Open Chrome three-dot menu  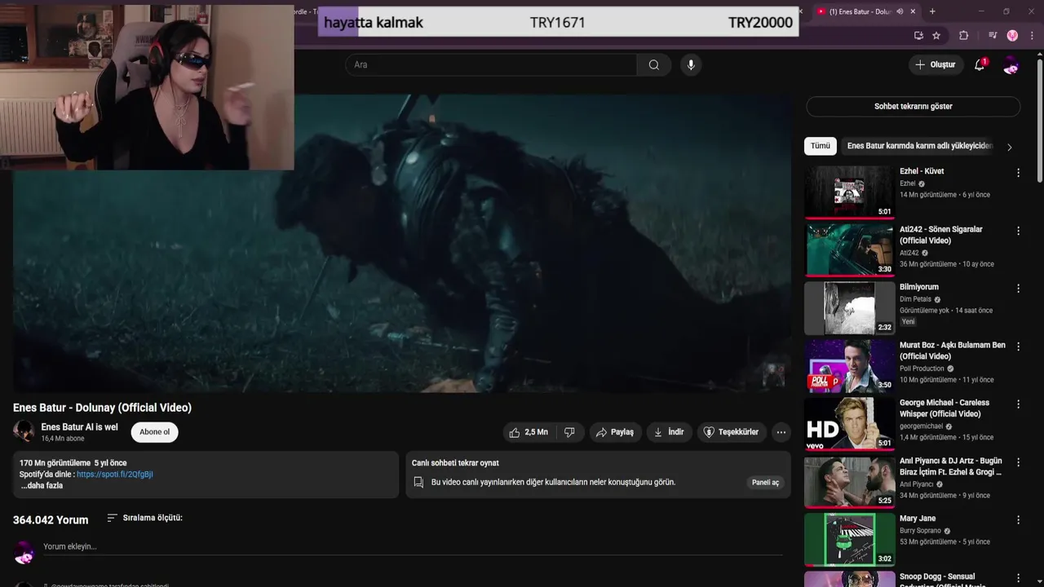1031,35
